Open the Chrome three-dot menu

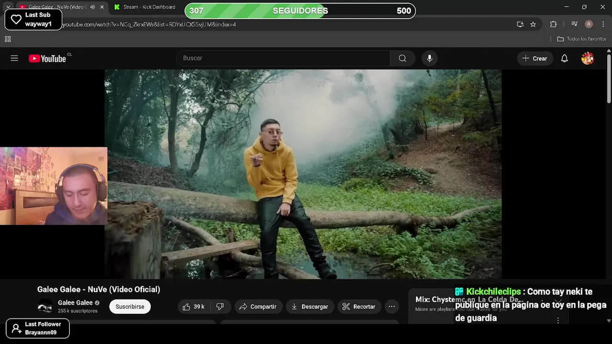tap(602, 24)
